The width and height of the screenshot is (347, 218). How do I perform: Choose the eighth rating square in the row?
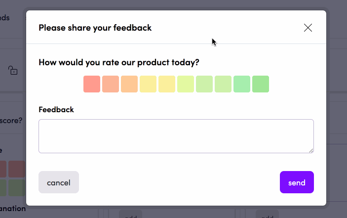[223, 84]
